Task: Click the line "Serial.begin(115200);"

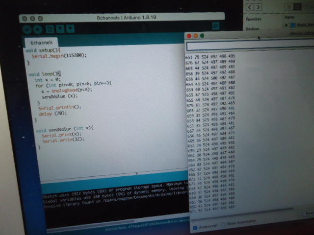Action: pyautogui.click(x=59, y=56)
